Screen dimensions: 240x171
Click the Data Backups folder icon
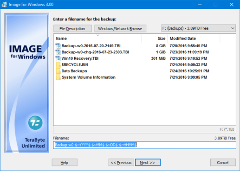tap(58, 71)
